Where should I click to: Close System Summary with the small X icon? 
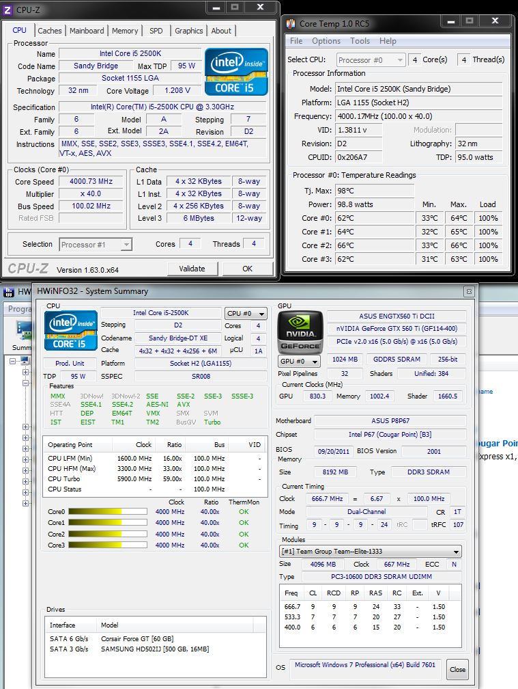click(x=469, y=291)
